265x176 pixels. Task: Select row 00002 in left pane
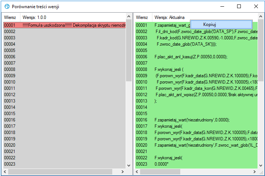click(x=65, y=32)
